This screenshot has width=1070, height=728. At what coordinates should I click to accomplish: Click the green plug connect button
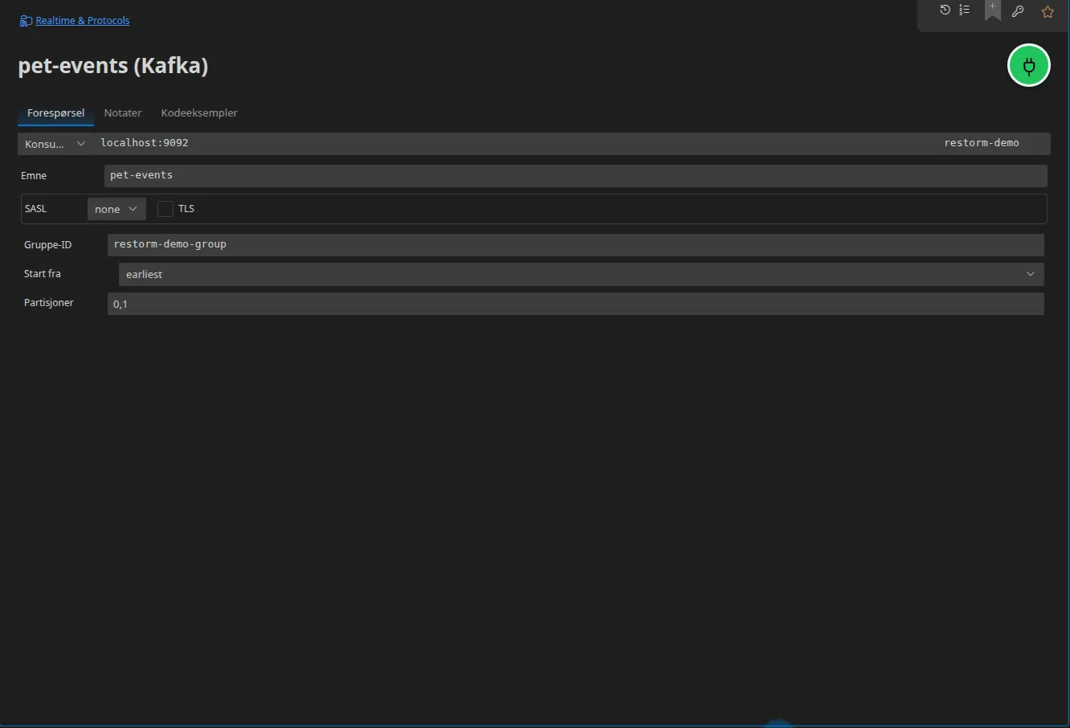click(x=1029, y=65)
